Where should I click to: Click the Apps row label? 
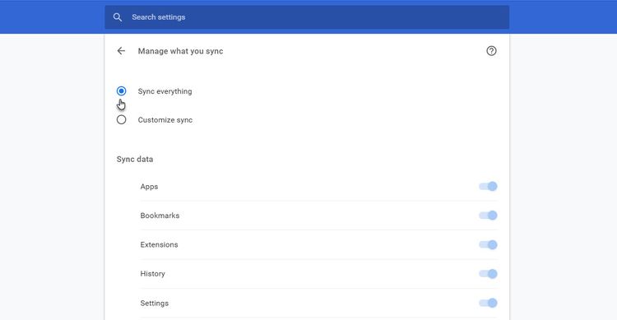(x=149, y=187)
